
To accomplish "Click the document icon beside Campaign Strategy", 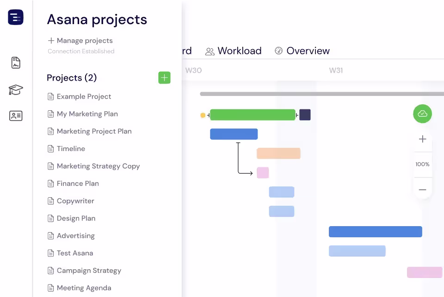I will pos(51,271).
